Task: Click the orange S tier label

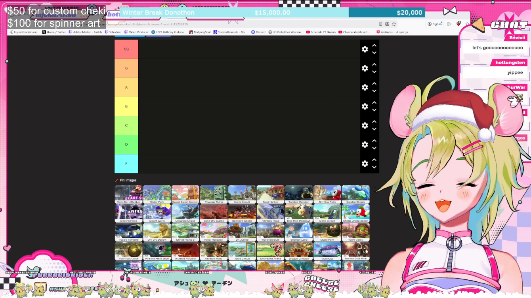Action: click(x=126, y=68)
